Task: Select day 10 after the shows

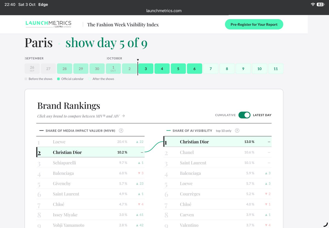Action: click(259, 69)
